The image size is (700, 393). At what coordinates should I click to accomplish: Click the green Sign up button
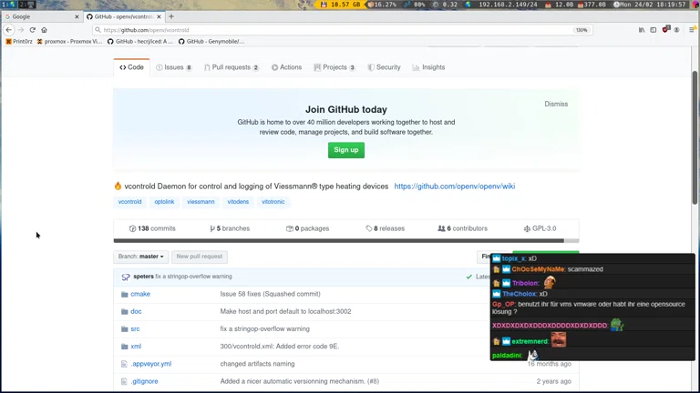pyautogui.click(x=346, y=150)
